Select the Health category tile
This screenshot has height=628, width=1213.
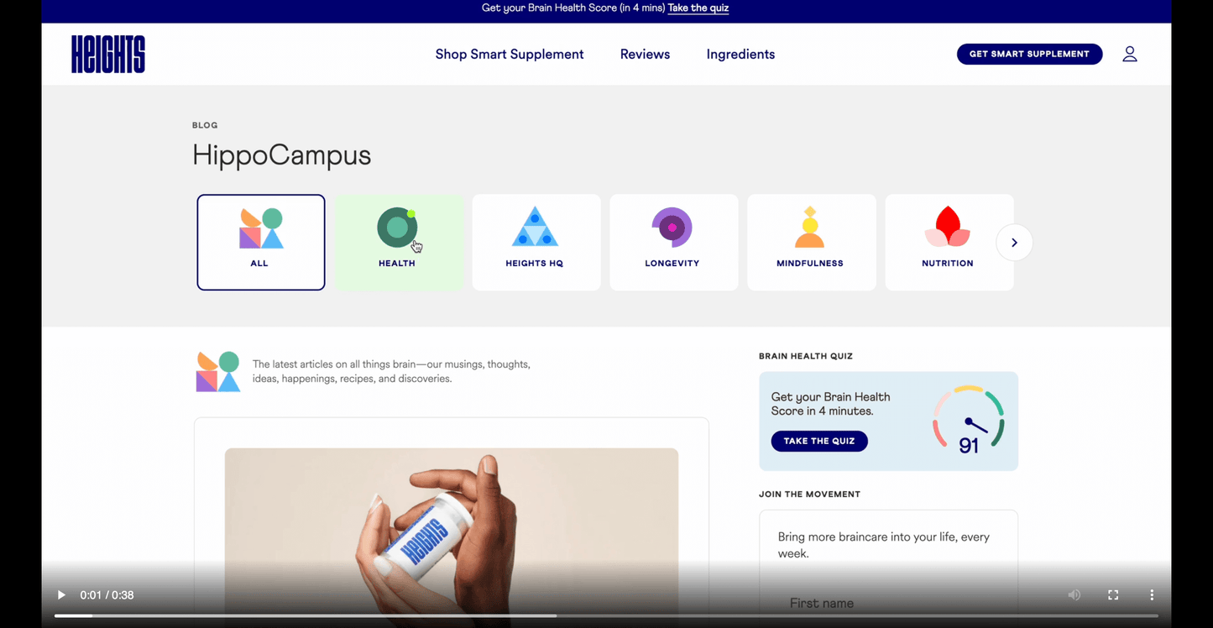pos(399,243)
